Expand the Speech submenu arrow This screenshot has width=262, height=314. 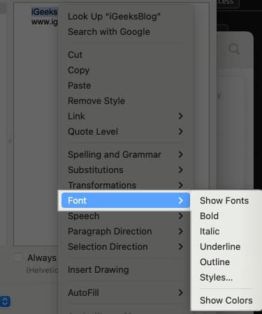click(x=180, y=216)
